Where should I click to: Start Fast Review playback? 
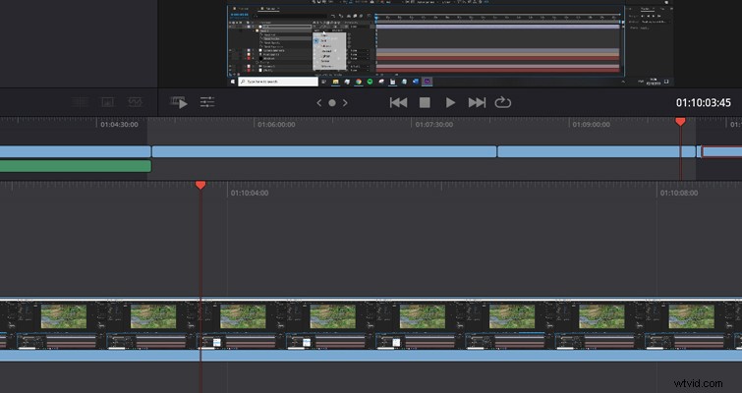pos(179,102)
